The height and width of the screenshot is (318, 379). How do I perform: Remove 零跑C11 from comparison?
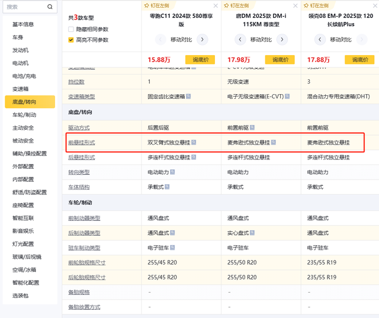(216, 5)
